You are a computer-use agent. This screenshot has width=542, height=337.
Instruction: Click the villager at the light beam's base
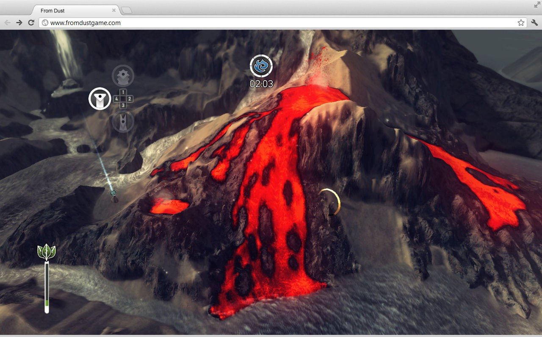click(114, 197)
